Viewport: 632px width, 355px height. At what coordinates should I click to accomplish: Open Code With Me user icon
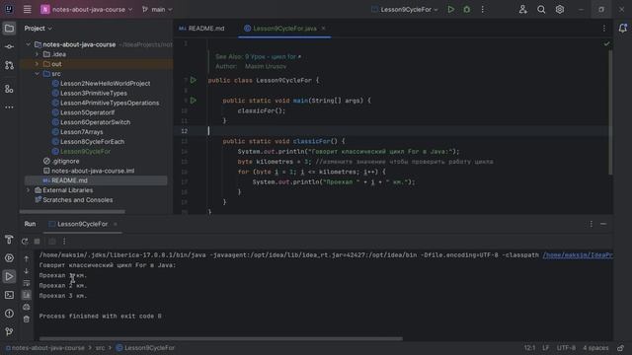(x=522, y=9)
